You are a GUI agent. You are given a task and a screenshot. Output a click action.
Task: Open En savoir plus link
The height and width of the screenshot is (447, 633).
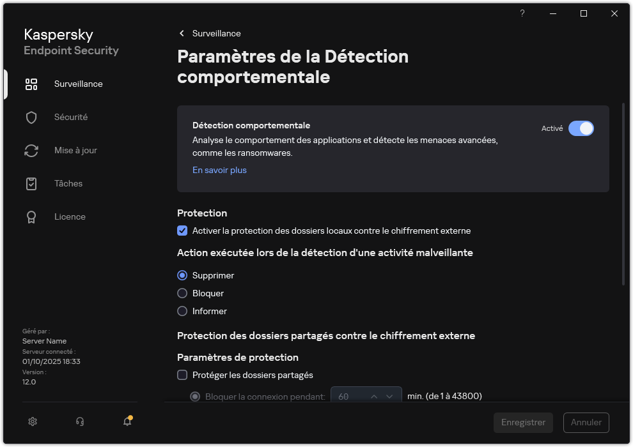(219, 170)
